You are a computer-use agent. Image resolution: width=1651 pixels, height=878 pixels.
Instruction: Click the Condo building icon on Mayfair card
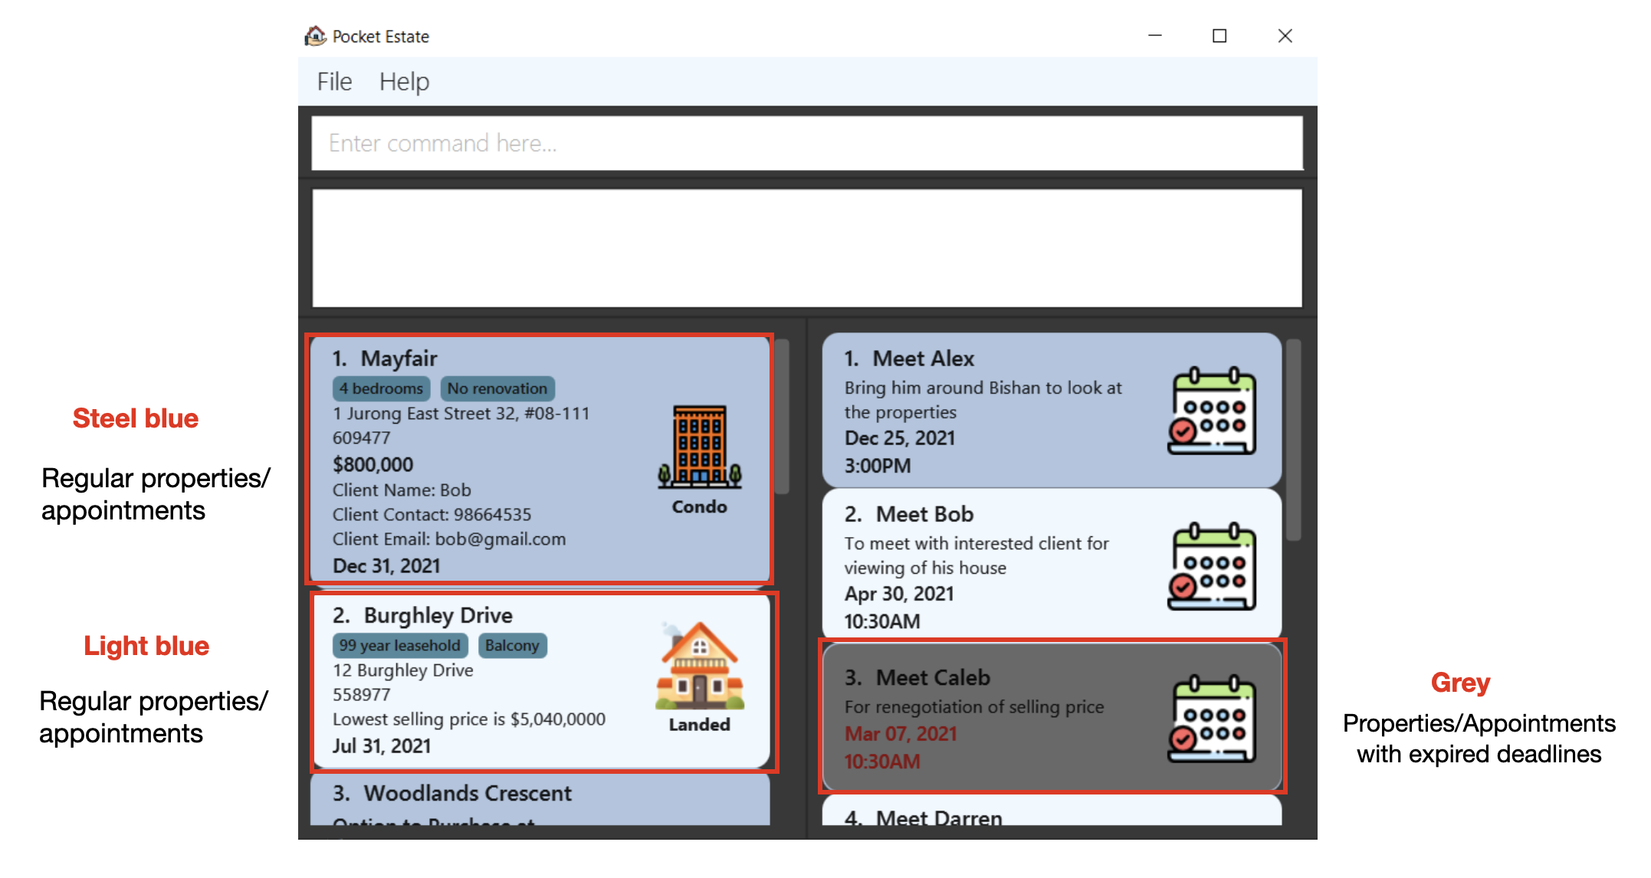click(x=700, y=447)
